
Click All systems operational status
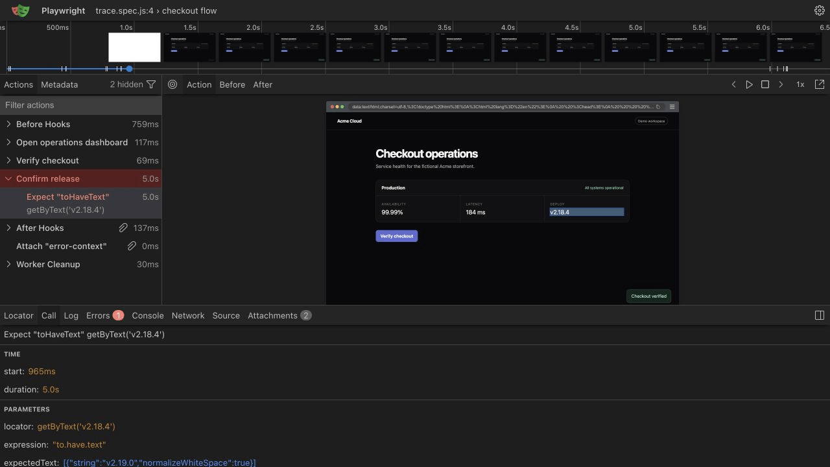(604, 188)
